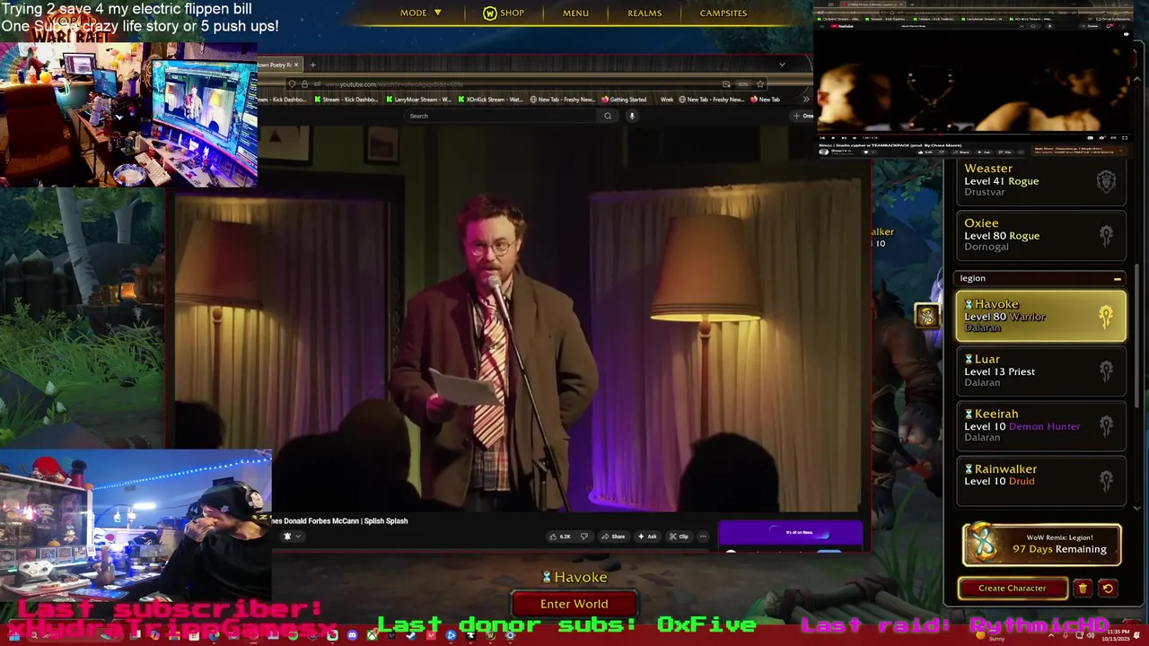Viewport: 1149px width, 646px height.
Task: Click the undelete character arrow icon
Action: pos(1108,589)
